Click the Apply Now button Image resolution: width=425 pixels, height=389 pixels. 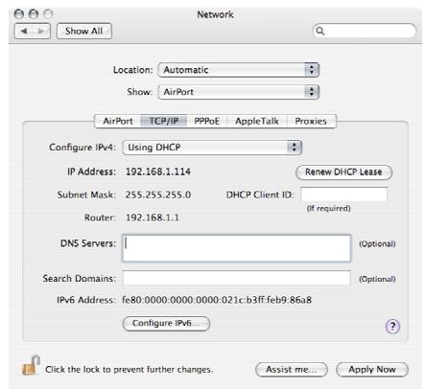372,370
